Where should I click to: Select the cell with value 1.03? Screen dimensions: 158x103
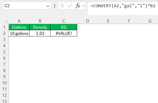click(x=40, y=33)
